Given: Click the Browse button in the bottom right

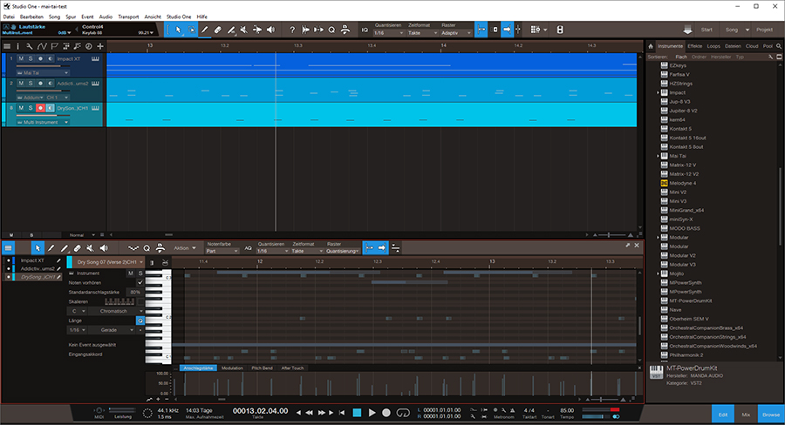Looking at the screenshot, I should (x=771, y=415).
